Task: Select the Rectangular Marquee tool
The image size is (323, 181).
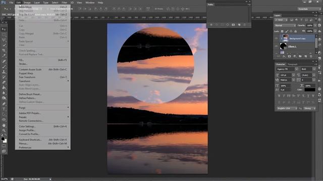Action: [4, 35]
